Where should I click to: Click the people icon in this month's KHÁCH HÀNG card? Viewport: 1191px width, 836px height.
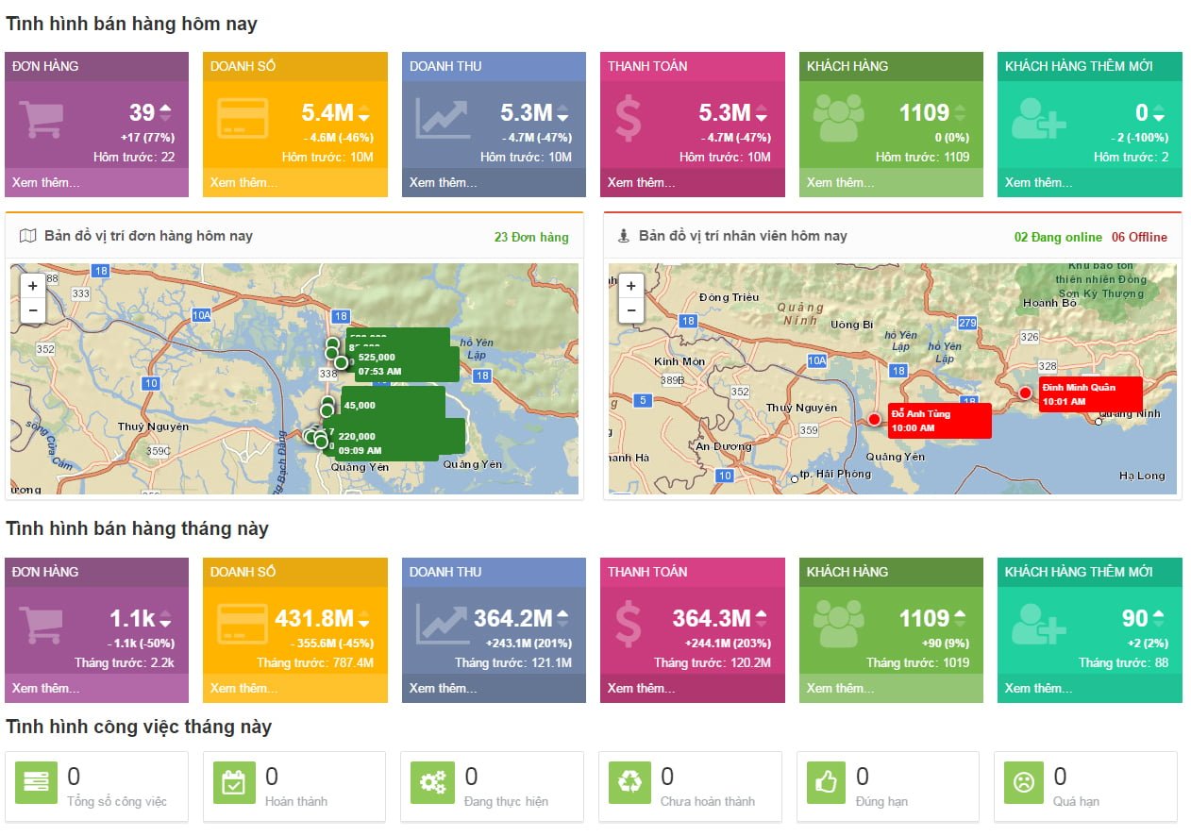click(838, 625)
